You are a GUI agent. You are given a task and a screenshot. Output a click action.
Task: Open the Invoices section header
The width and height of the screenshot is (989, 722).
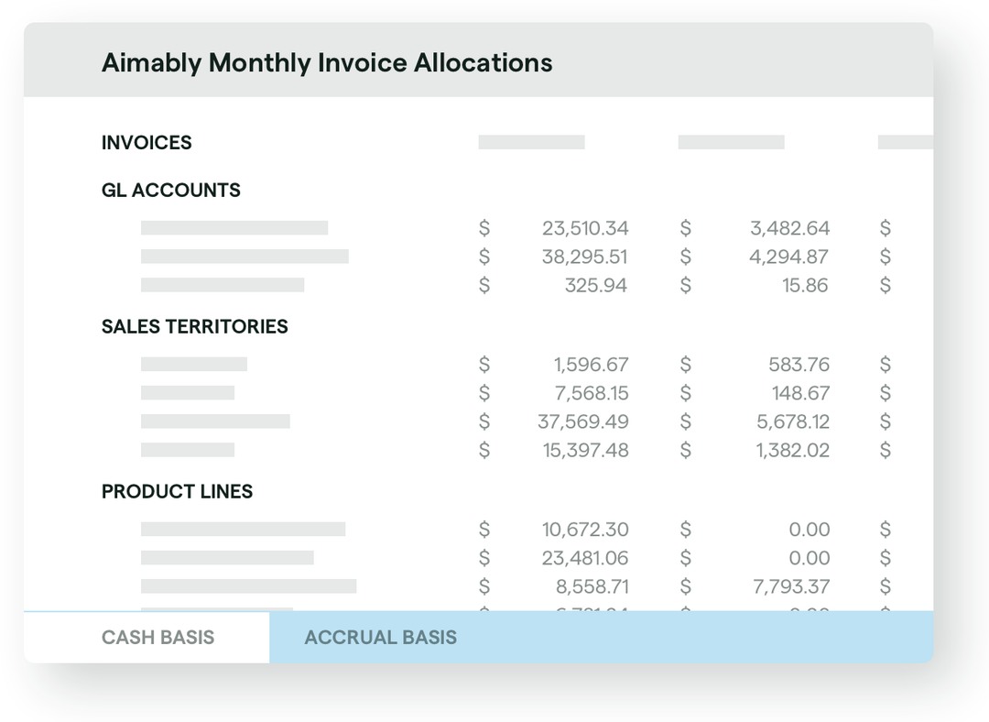[x=147, y=143]
